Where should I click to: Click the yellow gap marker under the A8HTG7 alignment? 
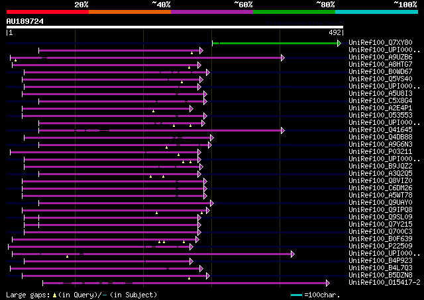189,67
